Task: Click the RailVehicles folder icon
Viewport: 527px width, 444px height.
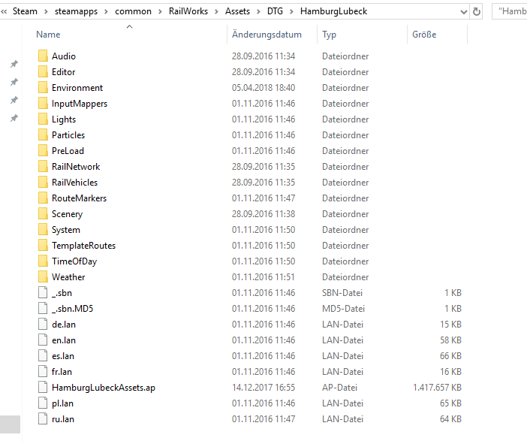Action: [x=43, y=183]
